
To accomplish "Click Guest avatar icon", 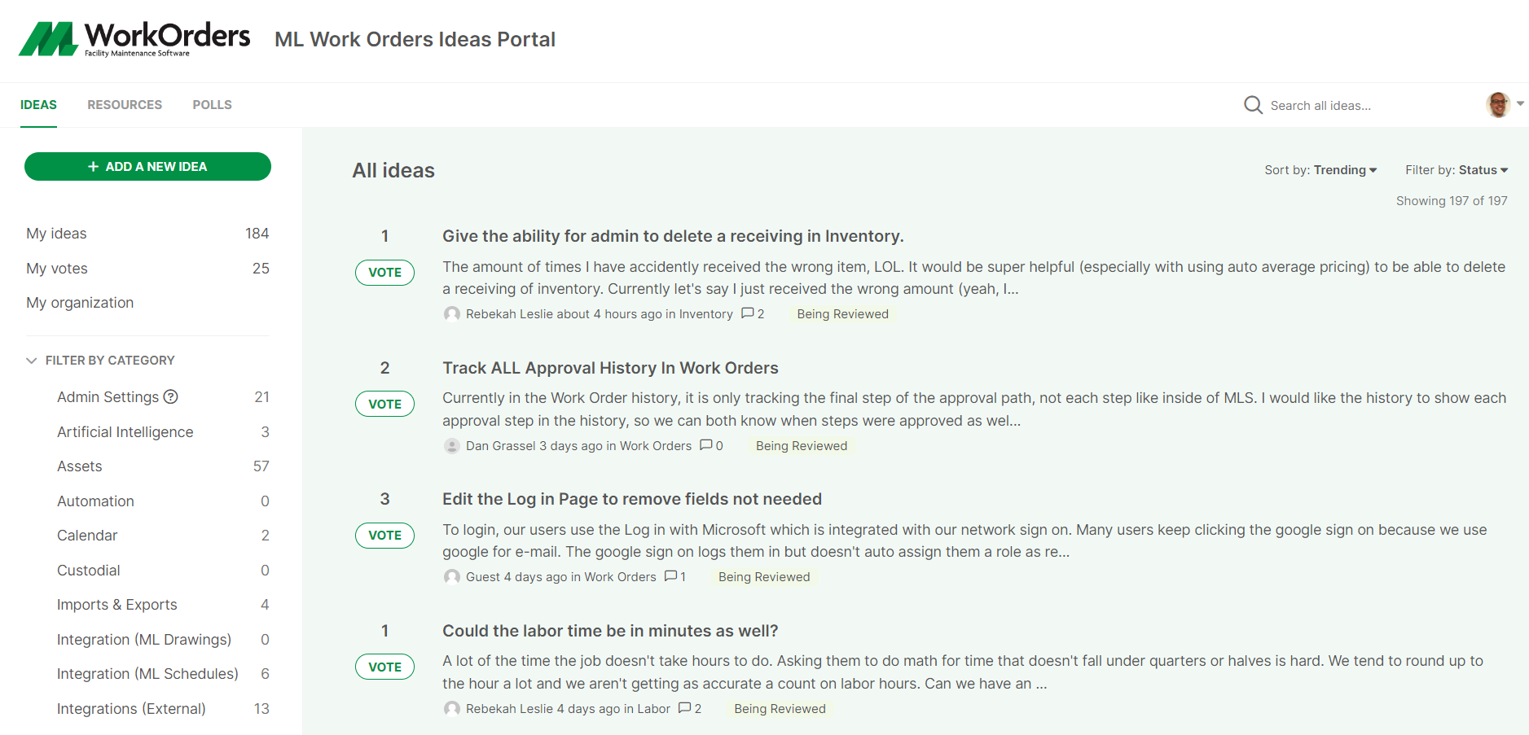I will [x=452, y=577].
